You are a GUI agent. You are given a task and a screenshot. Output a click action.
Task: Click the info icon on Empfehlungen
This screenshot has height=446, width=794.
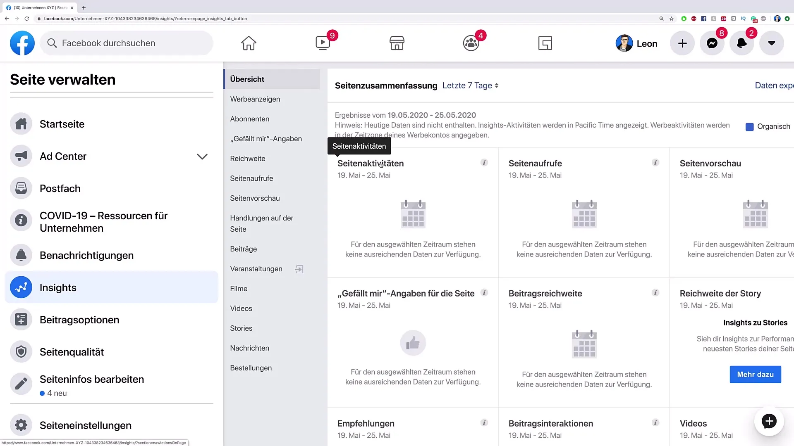click(x=484, y=422)
